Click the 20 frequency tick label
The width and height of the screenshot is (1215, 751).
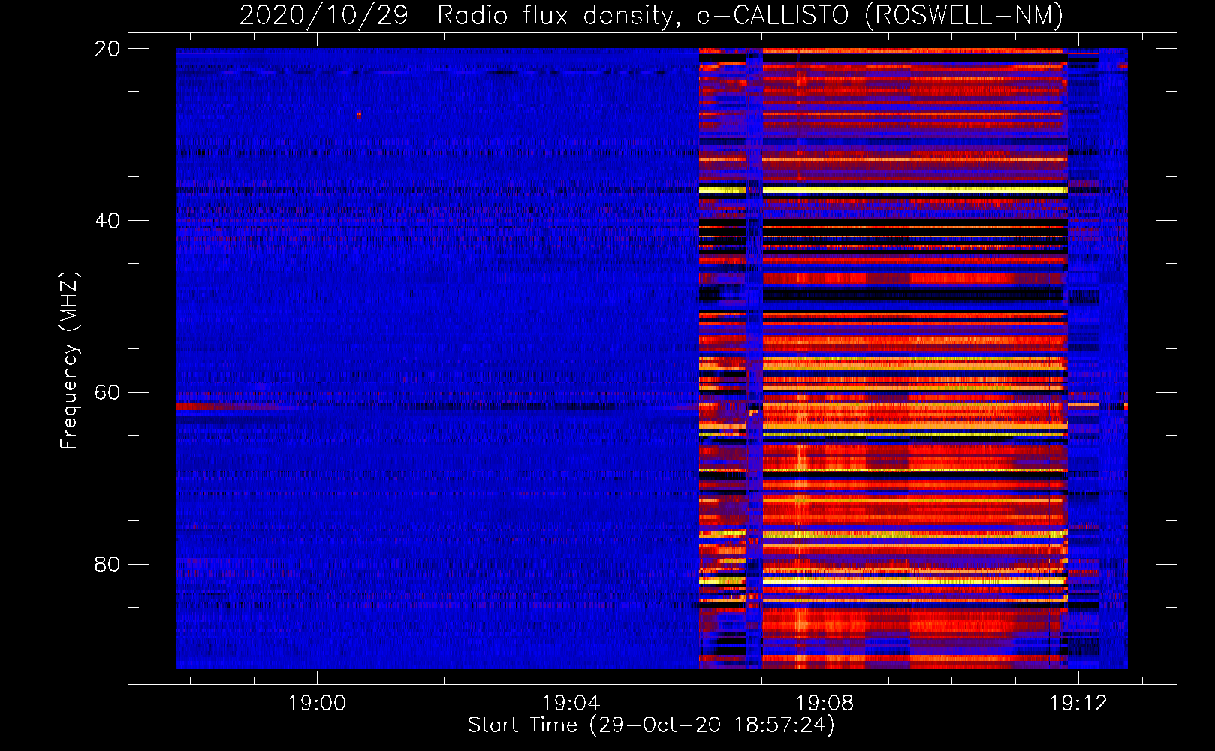[x=107, y=49]
